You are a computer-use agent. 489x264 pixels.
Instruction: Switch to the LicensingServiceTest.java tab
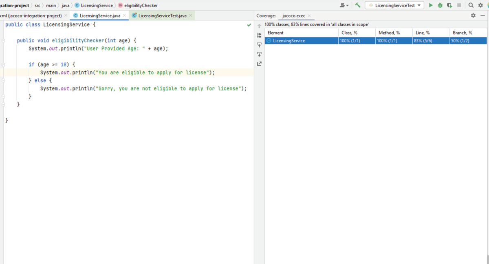coord(162,15)
